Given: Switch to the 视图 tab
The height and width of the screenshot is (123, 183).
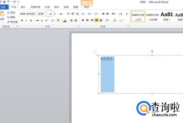Looking at the screenshot, I should [76, 7].
